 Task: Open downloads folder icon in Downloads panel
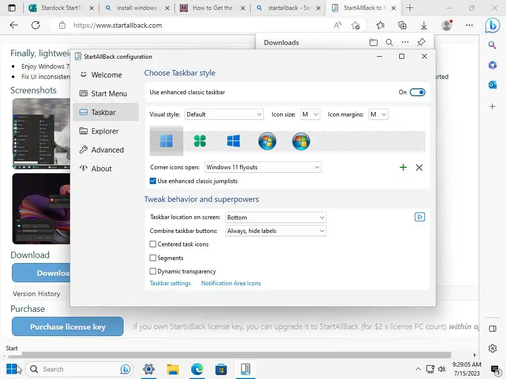[374, 42]
